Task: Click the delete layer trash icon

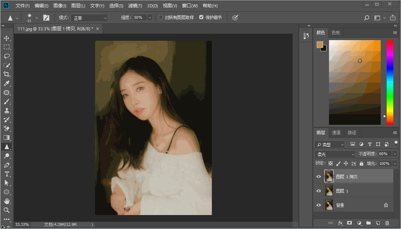Action: [x=387, y=223]
